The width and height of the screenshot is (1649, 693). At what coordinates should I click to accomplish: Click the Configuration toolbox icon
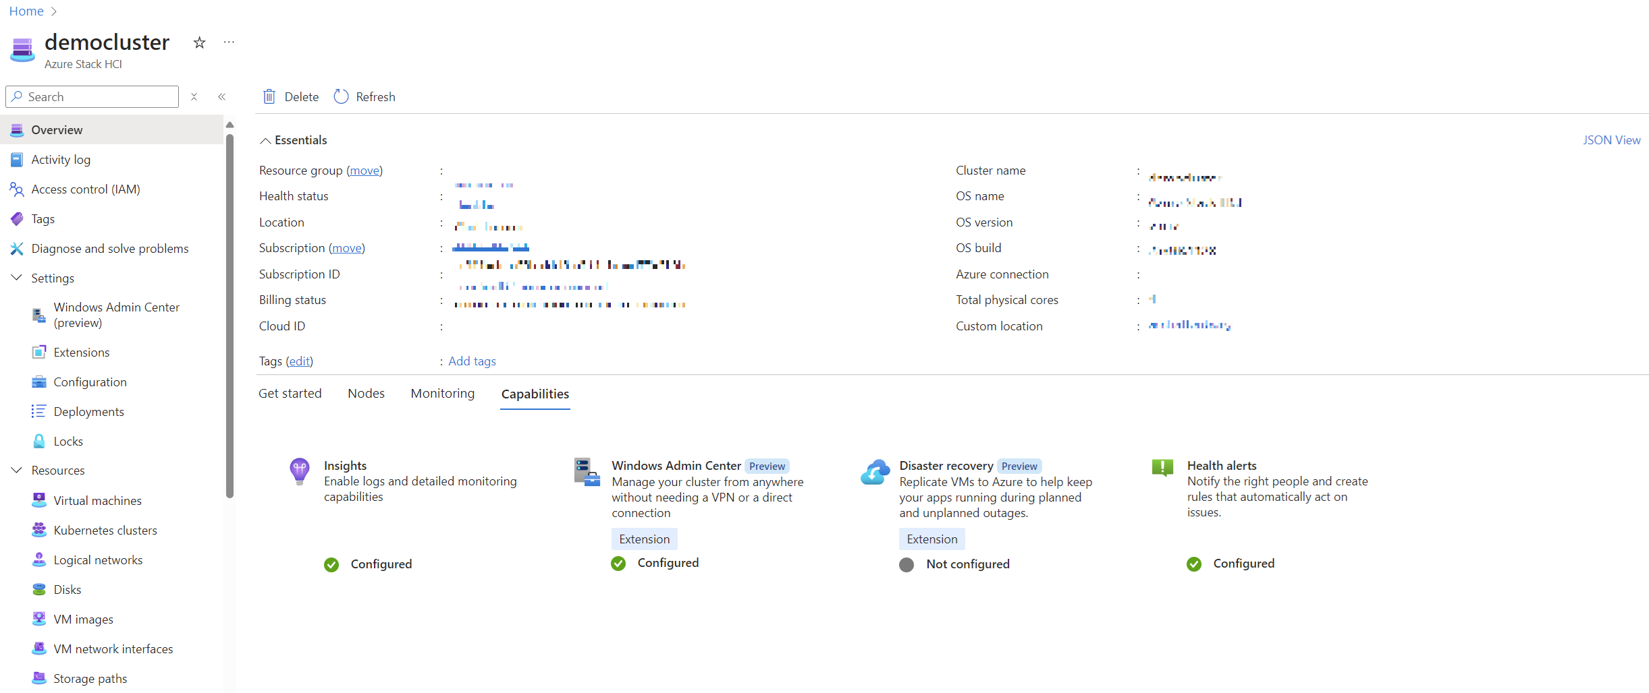(39, 382)
